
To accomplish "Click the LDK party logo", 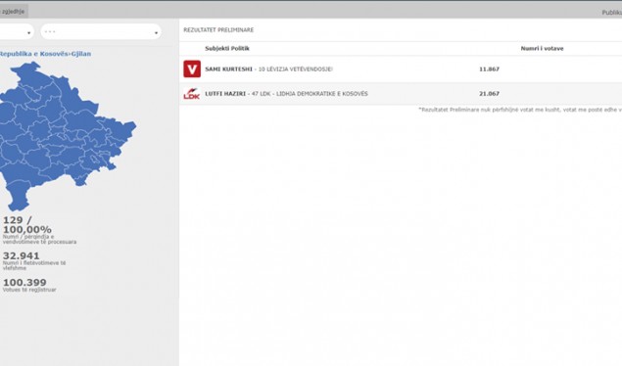I will [192, 94].
